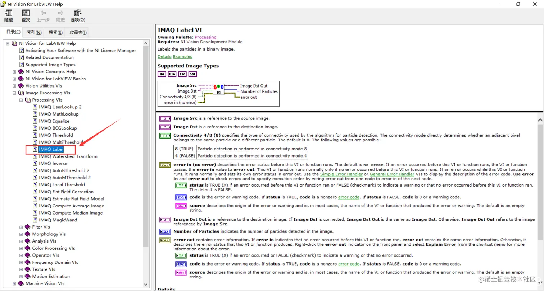544x291 pixels.
Task: Select the IMAQ MathLookup topic
Action: pos(59,114)
